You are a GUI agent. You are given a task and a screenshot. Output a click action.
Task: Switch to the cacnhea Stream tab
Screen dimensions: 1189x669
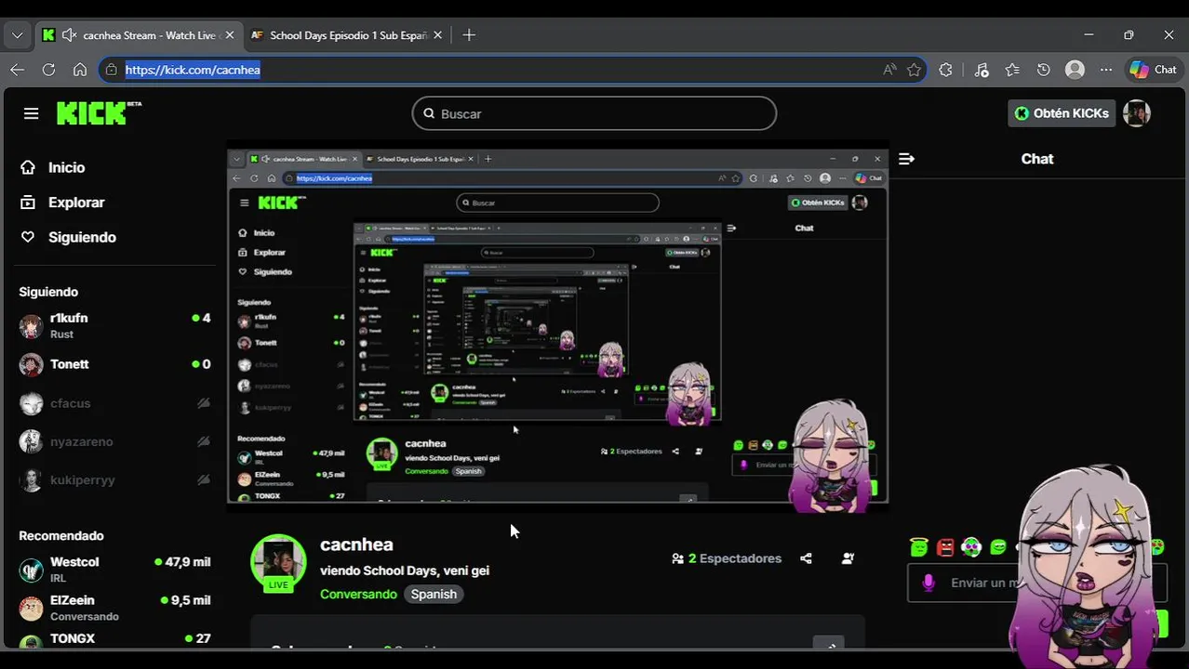tap(140, 35)
